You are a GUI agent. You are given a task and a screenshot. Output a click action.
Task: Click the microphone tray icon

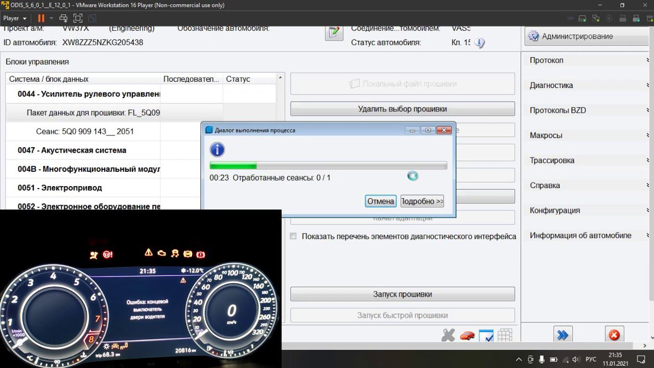[x=542, y=359]
